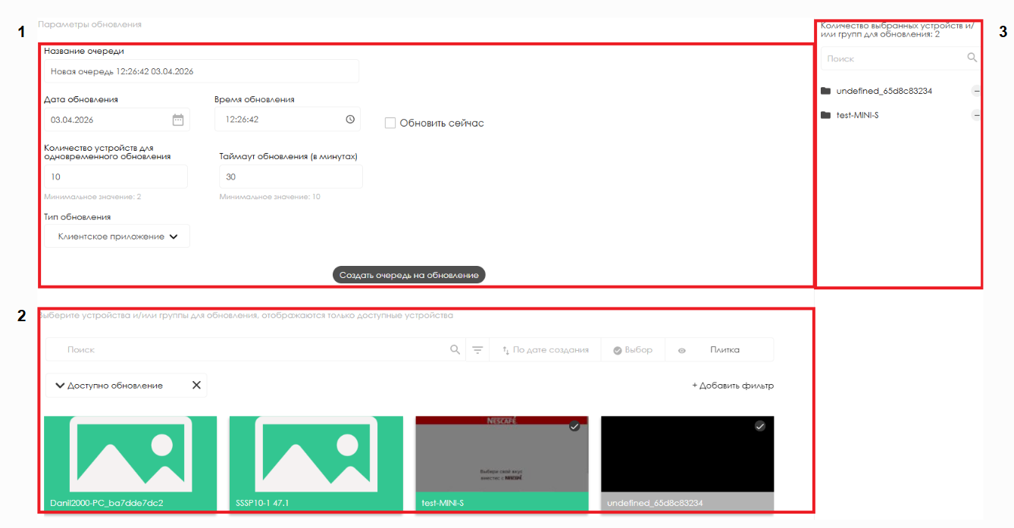This screenshot has height=528, width=1014.
Task: Click the search magnifier in device list
Action: click(x=455, y=350)
